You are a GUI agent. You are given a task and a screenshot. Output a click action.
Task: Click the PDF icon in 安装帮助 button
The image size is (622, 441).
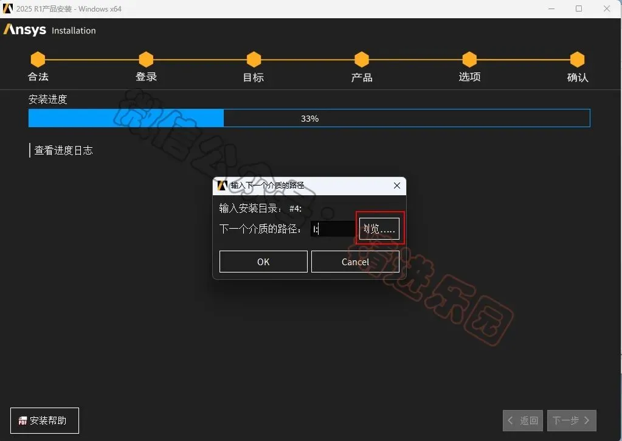point(22,421)
